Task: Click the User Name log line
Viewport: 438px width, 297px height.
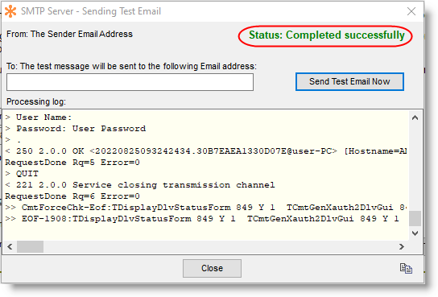Action: [x=39, y=118]
